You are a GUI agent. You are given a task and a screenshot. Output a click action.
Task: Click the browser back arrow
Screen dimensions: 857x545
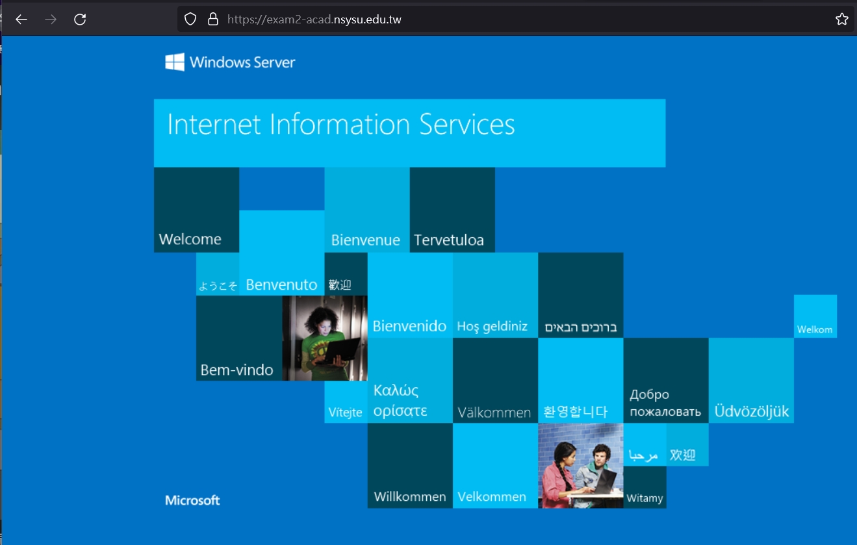pos(21,19)
